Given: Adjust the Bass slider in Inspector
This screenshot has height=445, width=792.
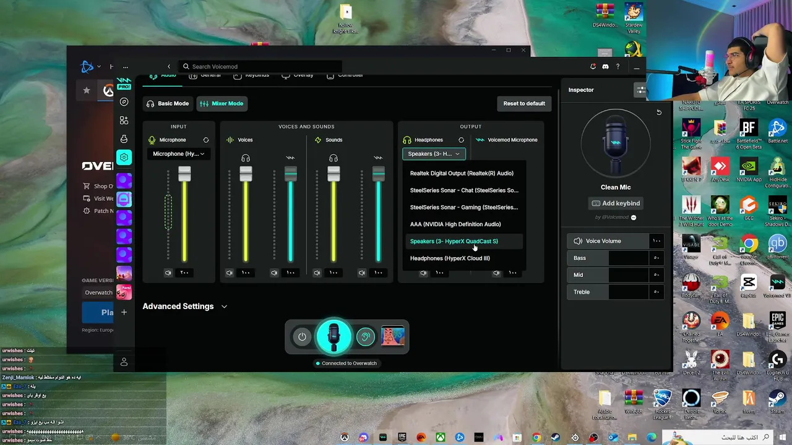Looking at the screenshot, I should point(616,258).
